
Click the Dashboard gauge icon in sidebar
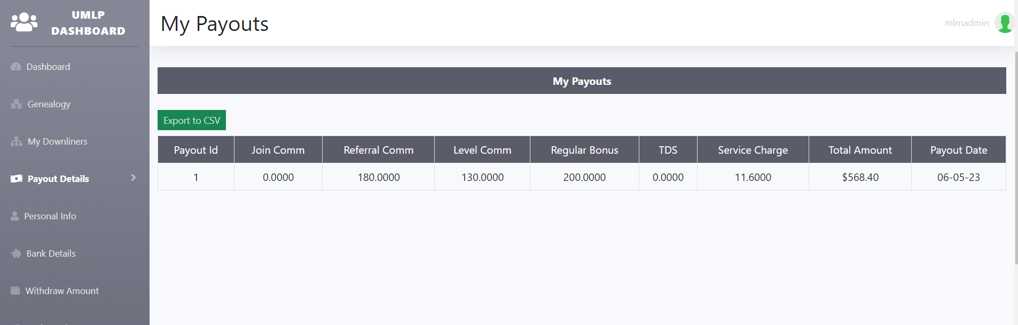(16, 67)
